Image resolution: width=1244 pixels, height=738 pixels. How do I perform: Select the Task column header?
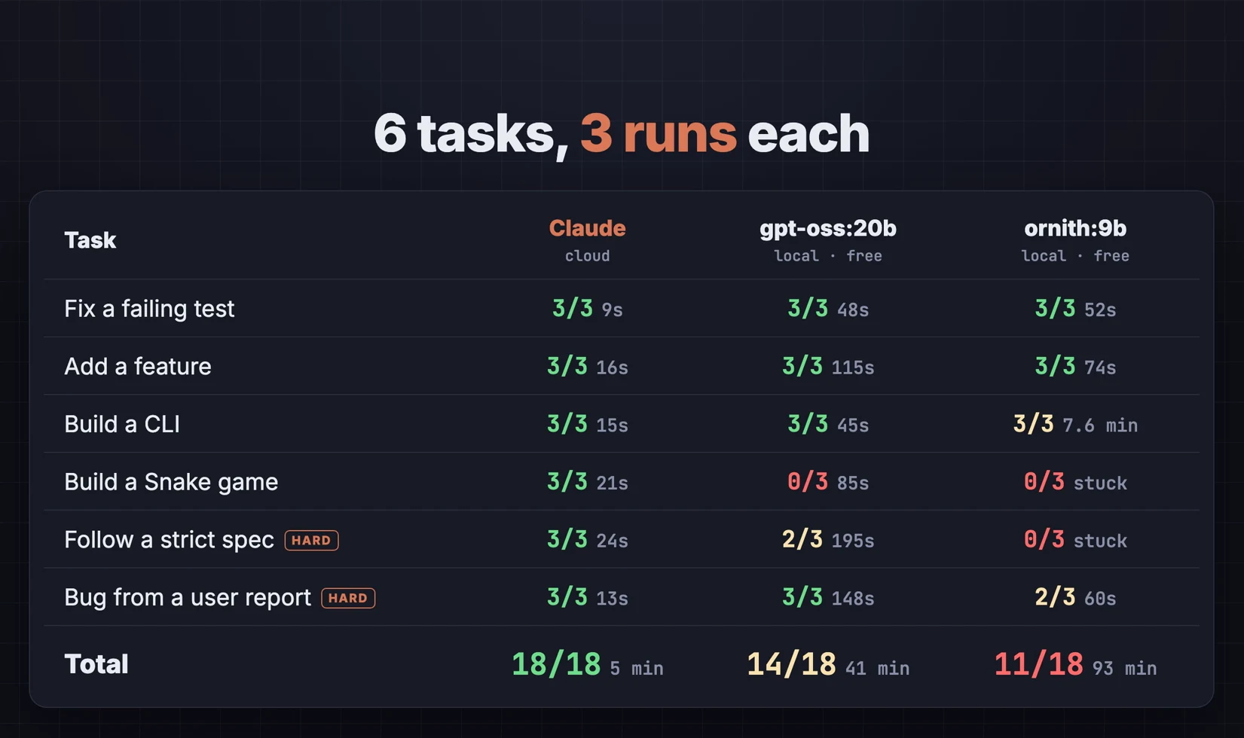click(x=90, y=240)
